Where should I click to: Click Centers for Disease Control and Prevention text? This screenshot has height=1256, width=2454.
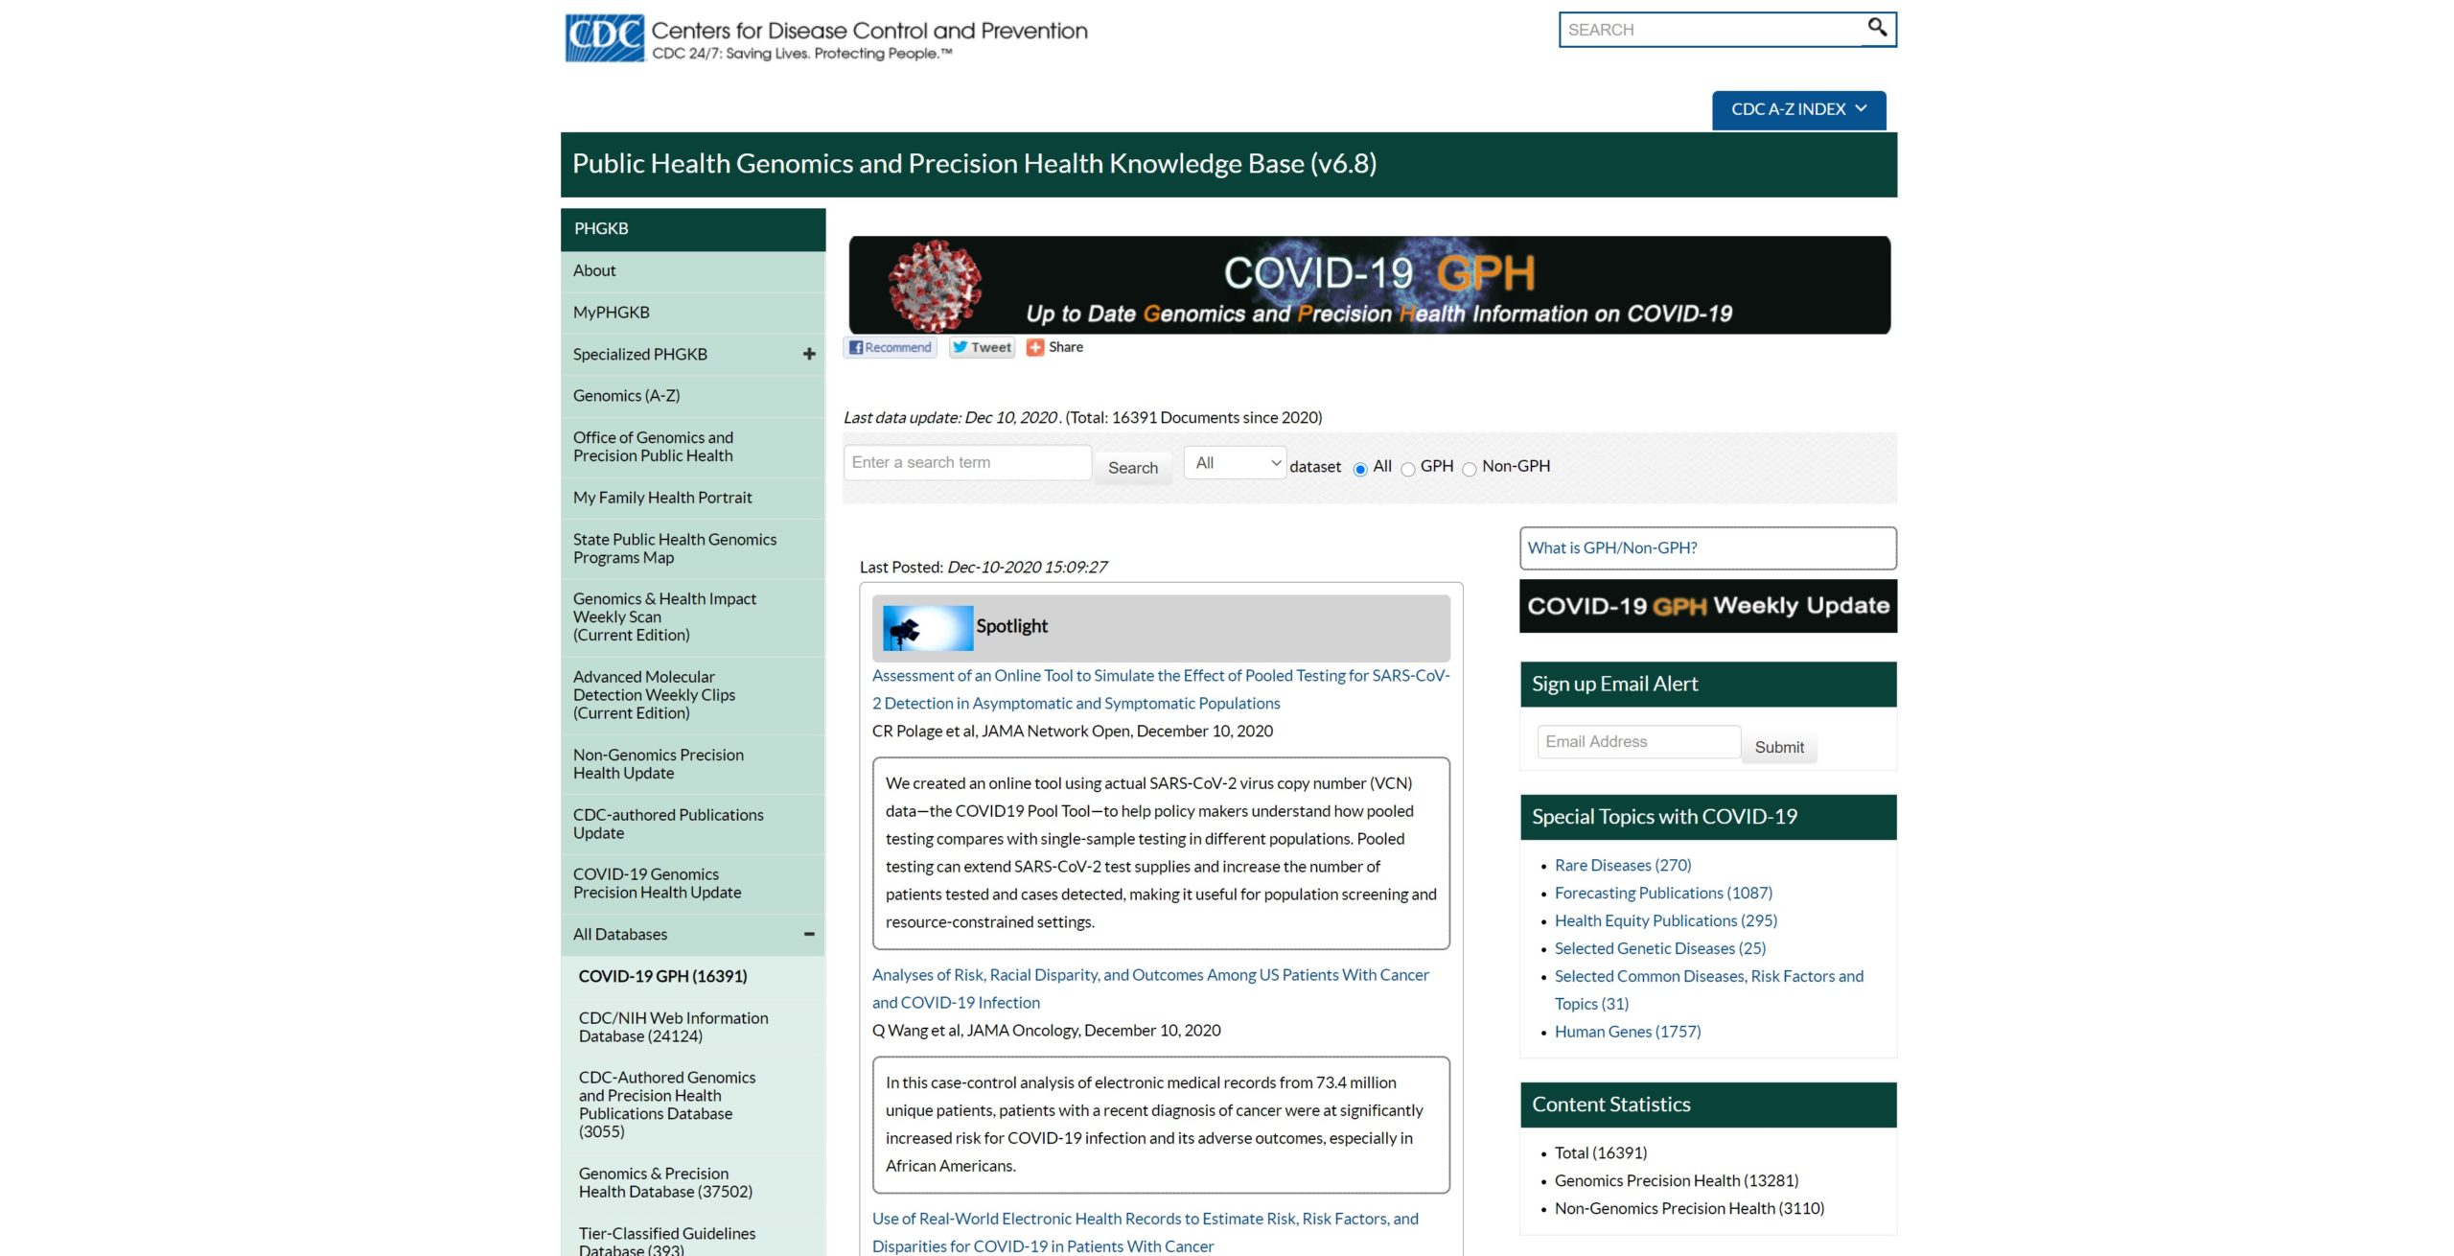(868, 31)
